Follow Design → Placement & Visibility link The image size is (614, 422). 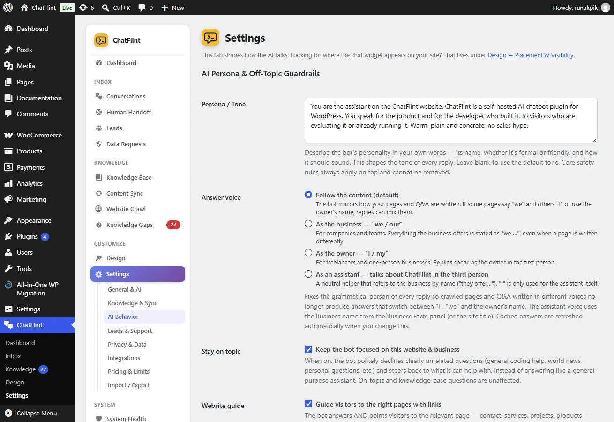click(531, 55)
